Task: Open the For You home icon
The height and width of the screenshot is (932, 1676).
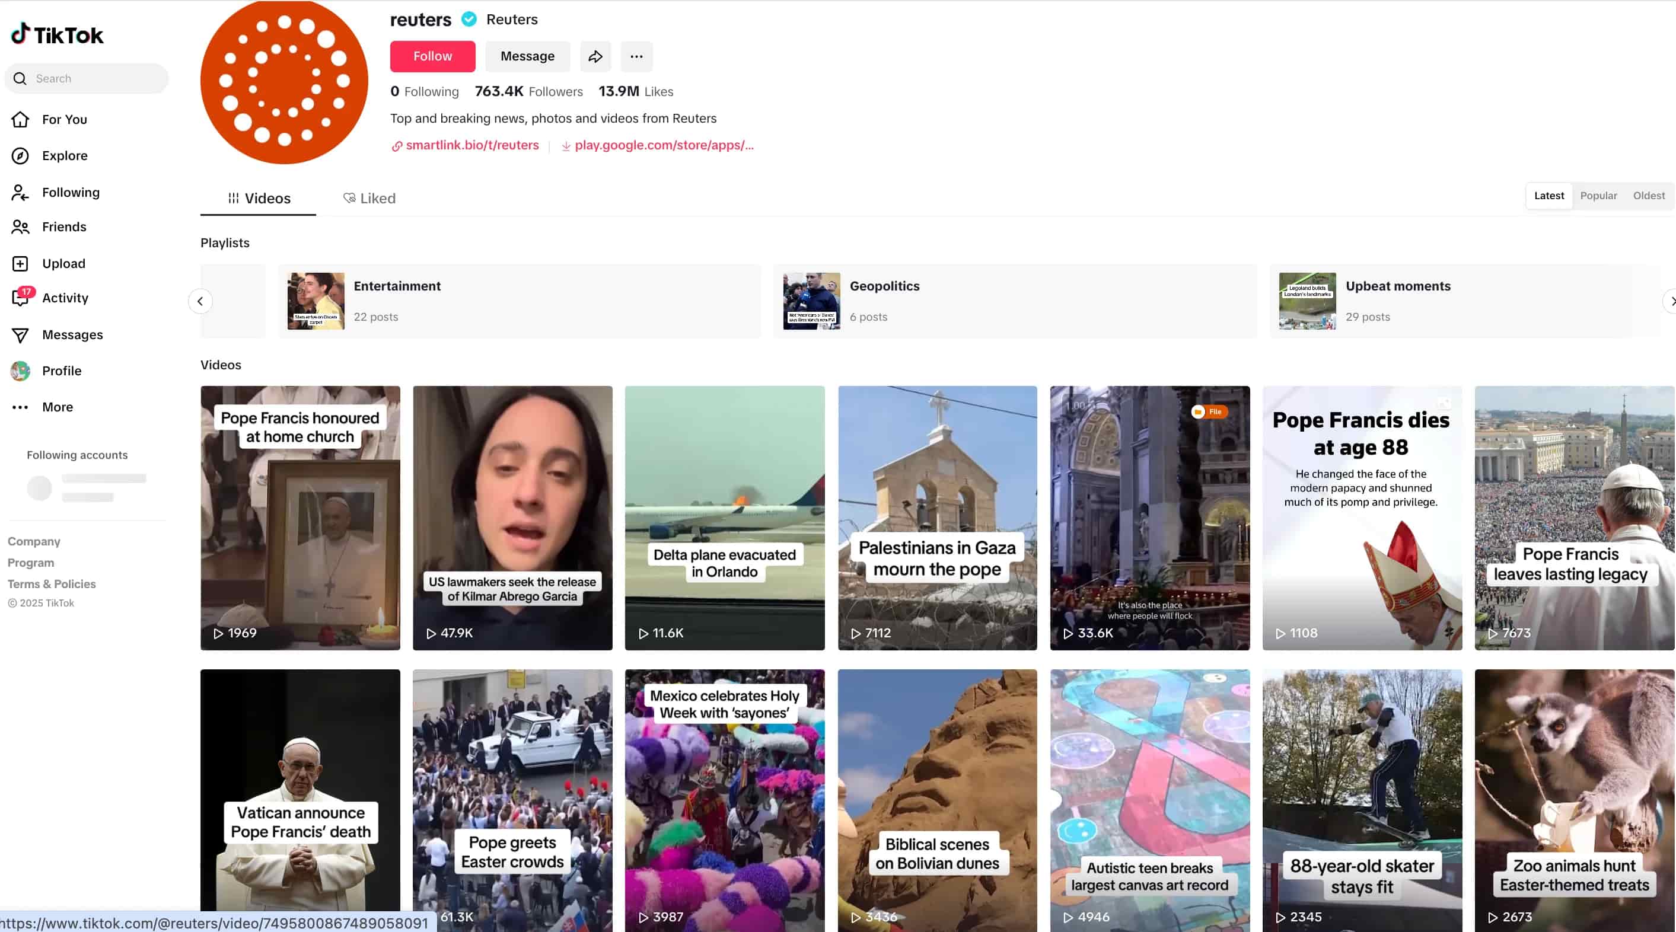Action: (x=20, y=120)
